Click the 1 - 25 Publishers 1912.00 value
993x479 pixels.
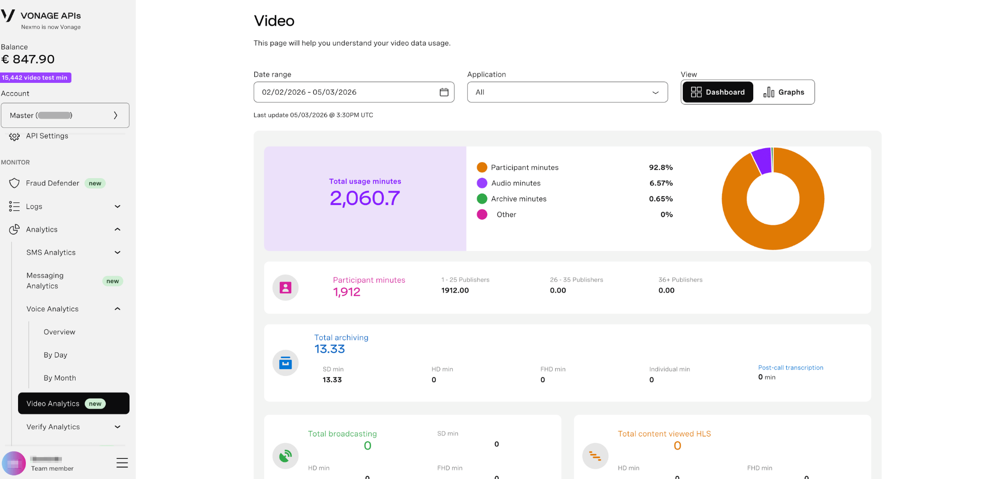pos(455,291)
